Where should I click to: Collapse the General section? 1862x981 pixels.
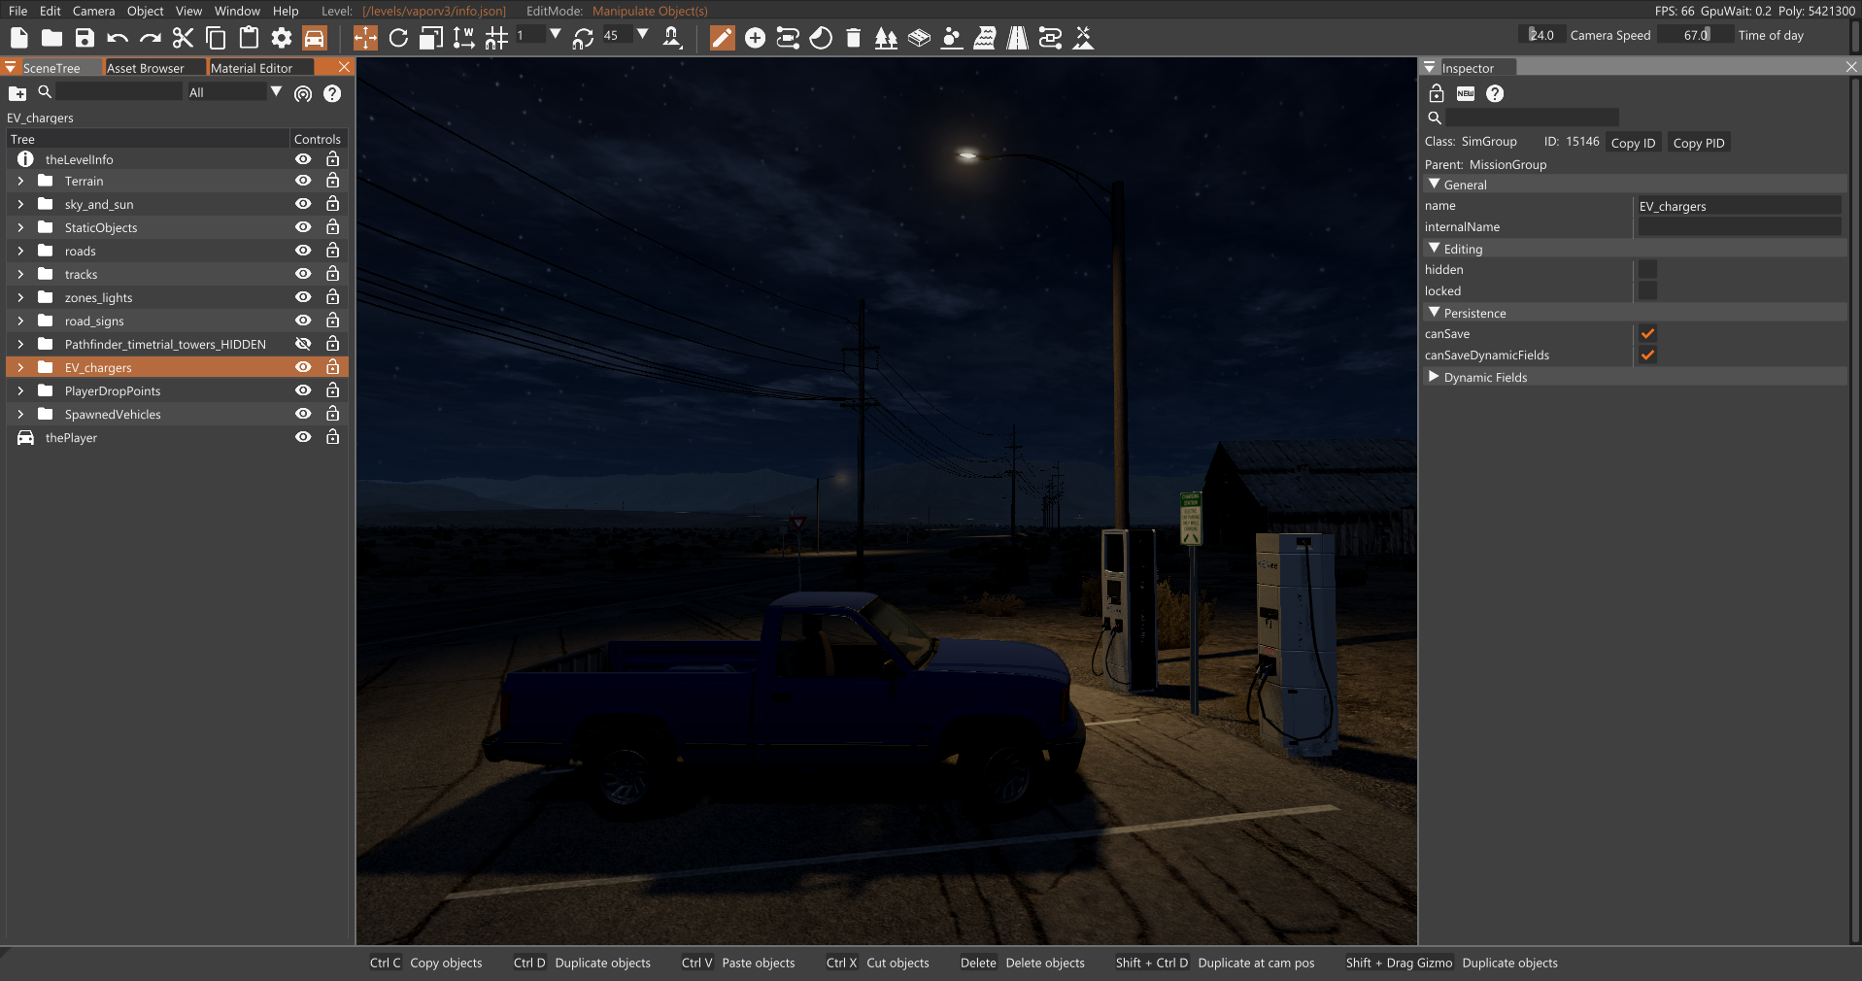point(1434,184)
